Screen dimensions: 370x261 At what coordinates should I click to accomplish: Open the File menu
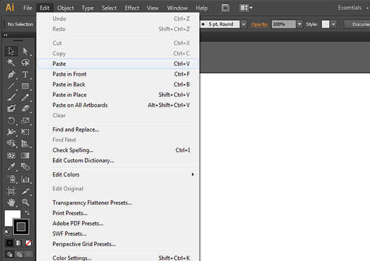(x=28, y=8)
